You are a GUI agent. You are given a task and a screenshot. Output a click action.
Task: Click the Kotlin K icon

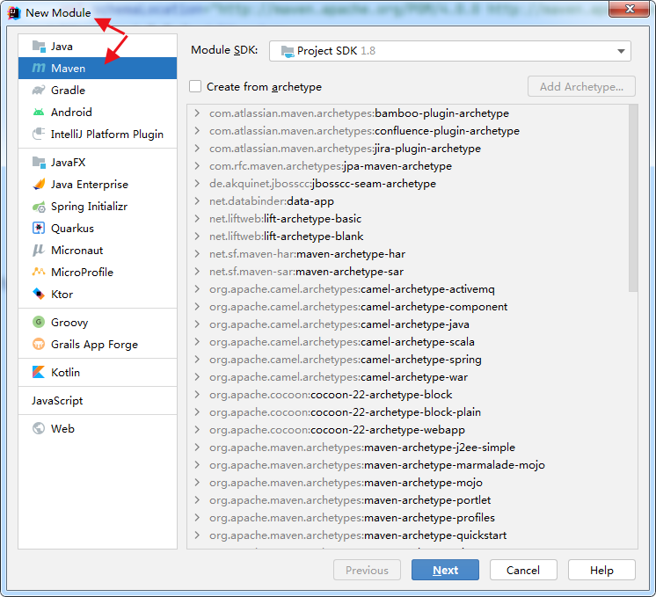39,372
